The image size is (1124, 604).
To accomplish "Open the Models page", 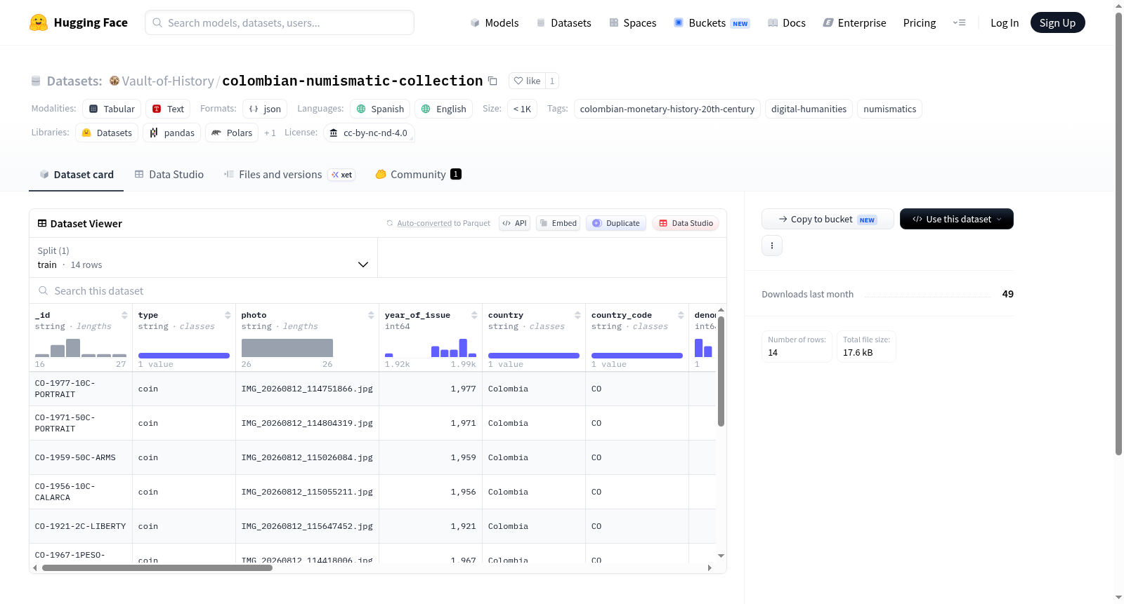I will 495,22.
